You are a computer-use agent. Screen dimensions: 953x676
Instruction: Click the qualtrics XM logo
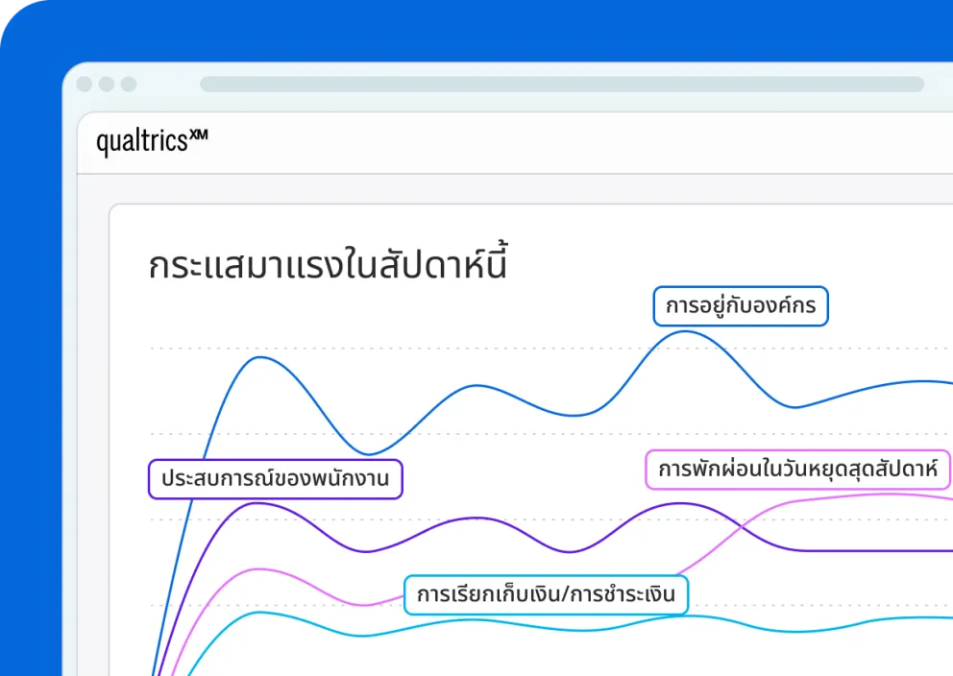point(152,141)
